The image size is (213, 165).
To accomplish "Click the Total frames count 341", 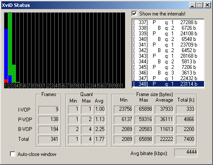I will [x=49, y=140].
